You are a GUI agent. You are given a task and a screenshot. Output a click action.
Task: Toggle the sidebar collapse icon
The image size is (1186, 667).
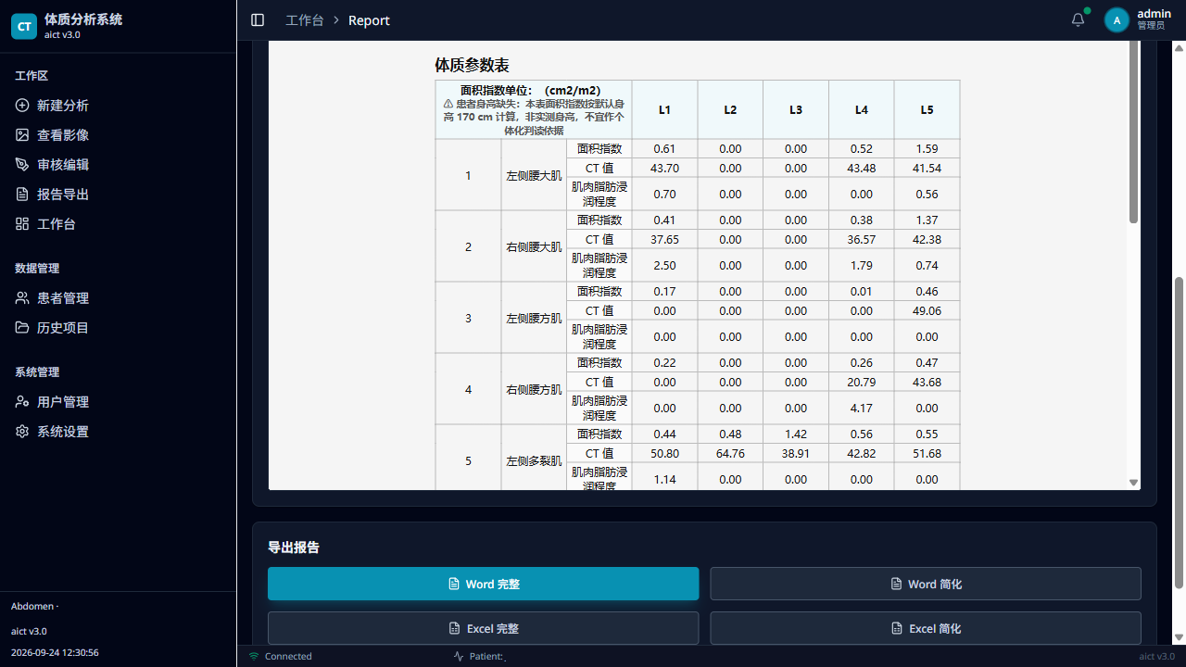(258, 20)
